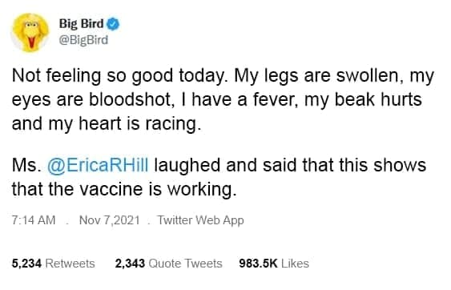Screen dimensions: 451x290
Task: Show the 983.5K Likes list
Action: (x=274, y=264)
